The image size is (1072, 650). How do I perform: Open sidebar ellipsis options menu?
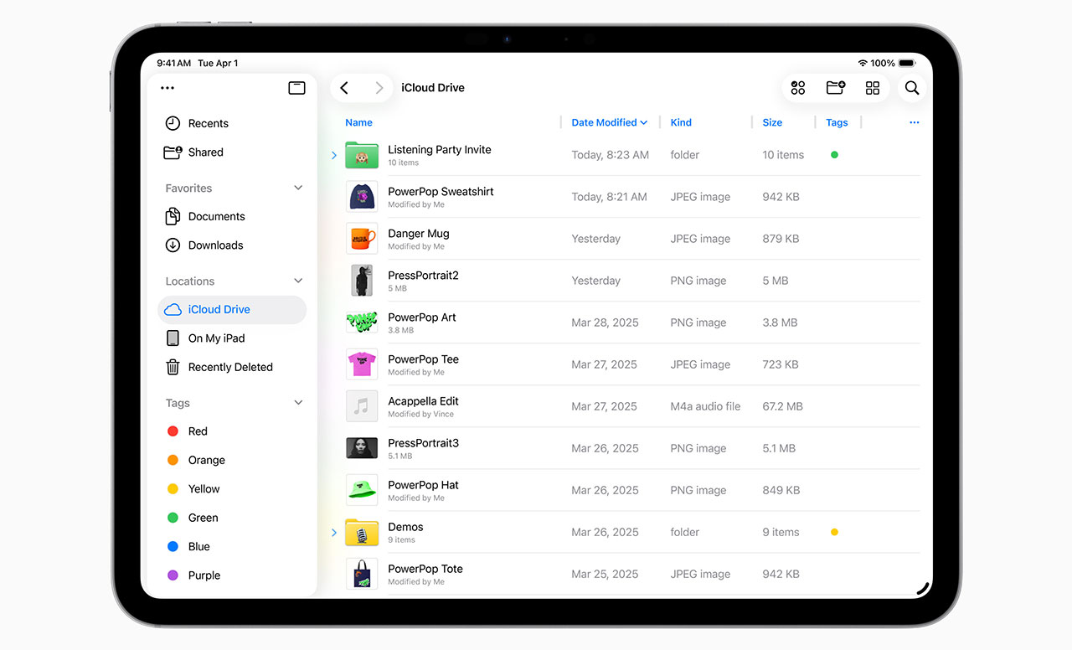click(167, 88)
